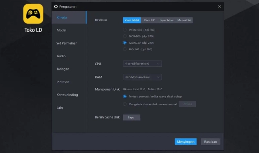This screenshot has width=259, height=153.
Task: Open the Kinerja settings section
Action: coord(69,17)
